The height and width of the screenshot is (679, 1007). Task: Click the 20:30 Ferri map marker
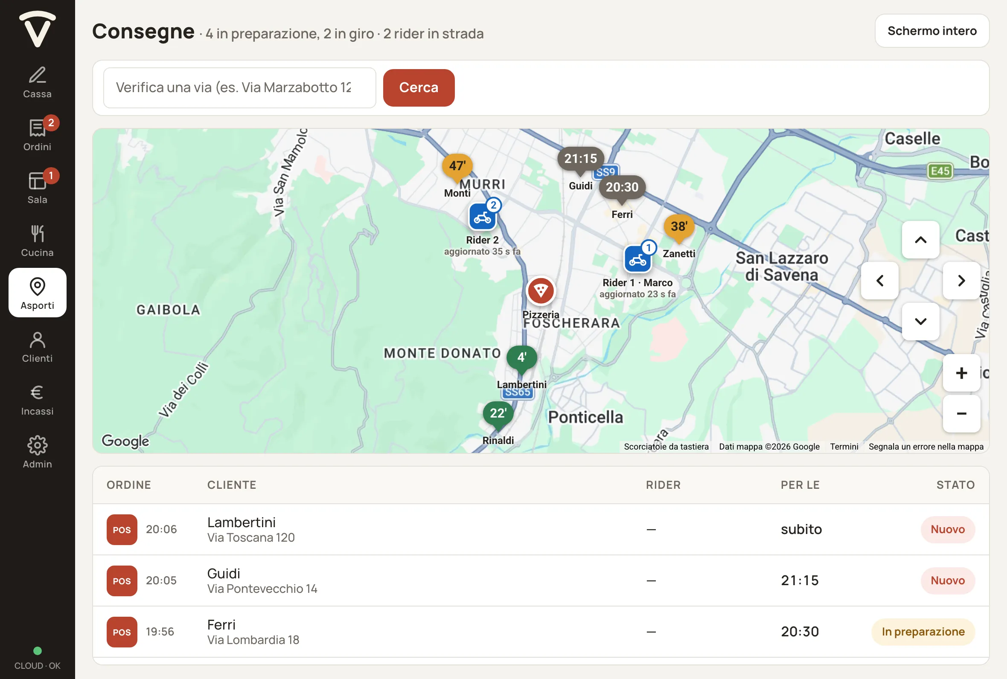(622, 188)
